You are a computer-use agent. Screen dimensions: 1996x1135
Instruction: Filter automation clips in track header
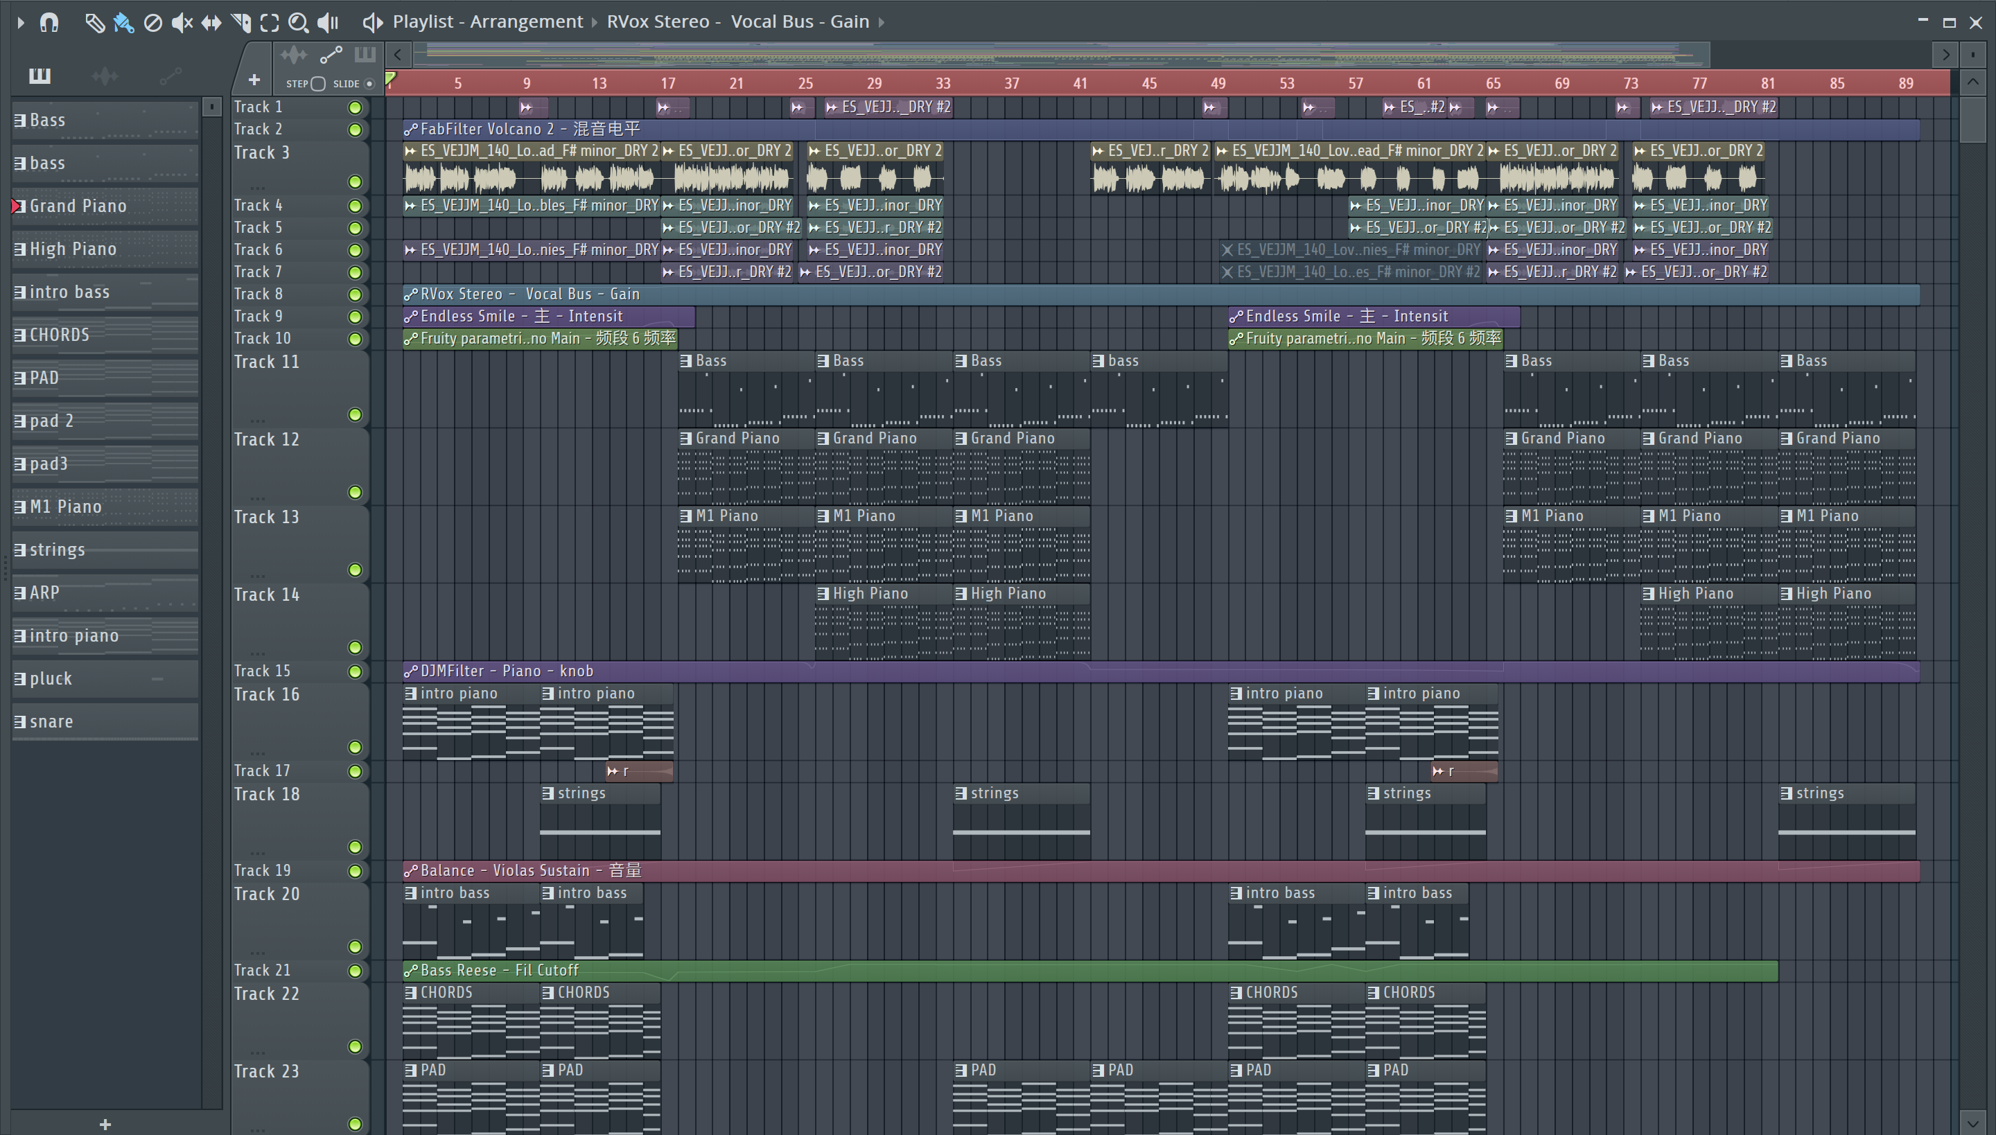(331, 55)
